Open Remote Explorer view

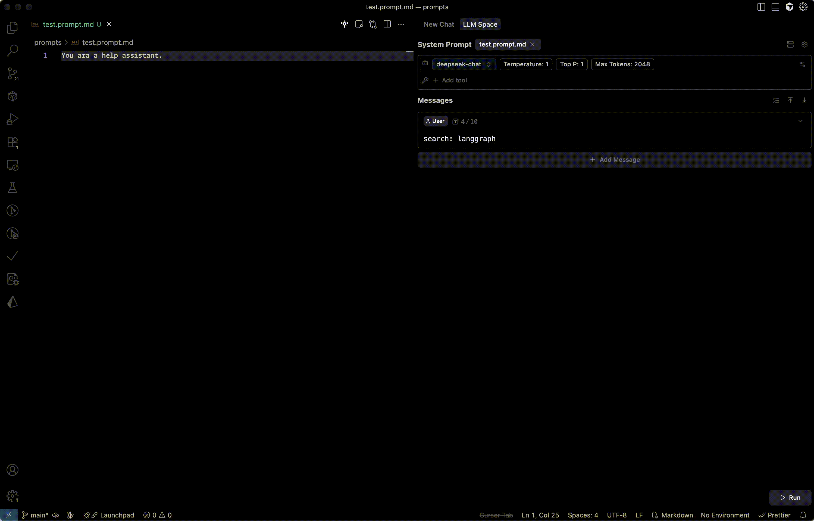click(12, 165)
